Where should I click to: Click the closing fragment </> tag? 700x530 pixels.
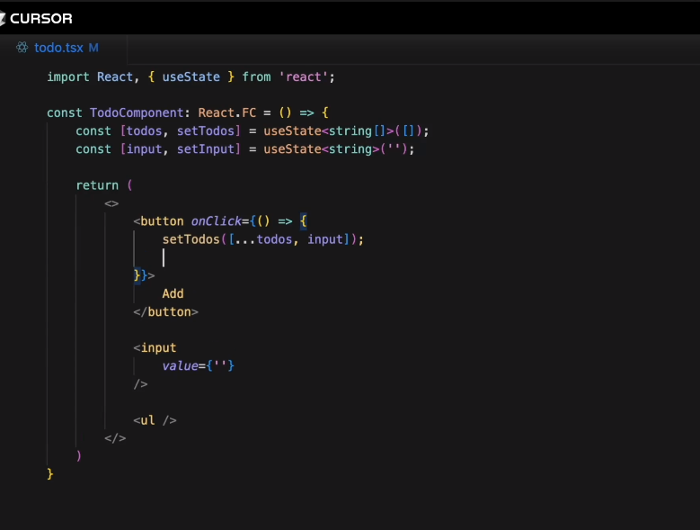[x=115, y=437]
